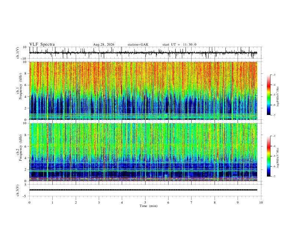Click the 3 minute tick on time axis

tap(99, 203)
